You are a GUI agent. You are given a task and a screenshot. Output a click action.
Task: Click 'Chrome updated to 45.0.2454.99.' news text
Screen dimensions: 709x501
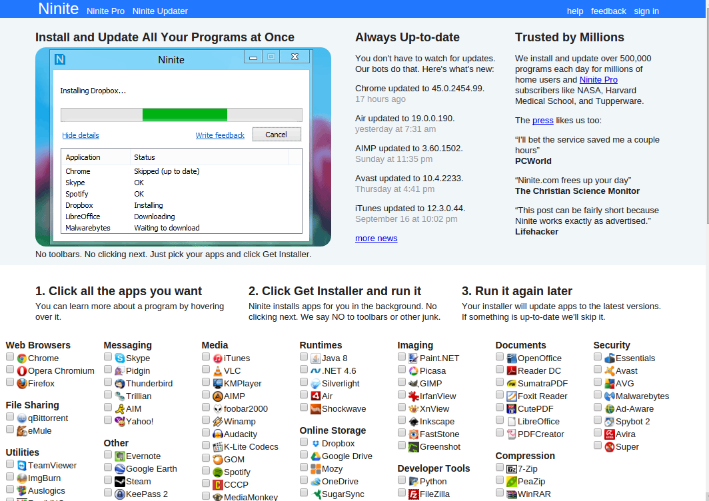coord(420,89)
